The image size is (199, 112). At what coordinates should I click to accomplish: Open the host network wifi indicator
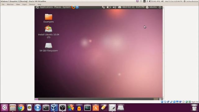coord(141,1)
